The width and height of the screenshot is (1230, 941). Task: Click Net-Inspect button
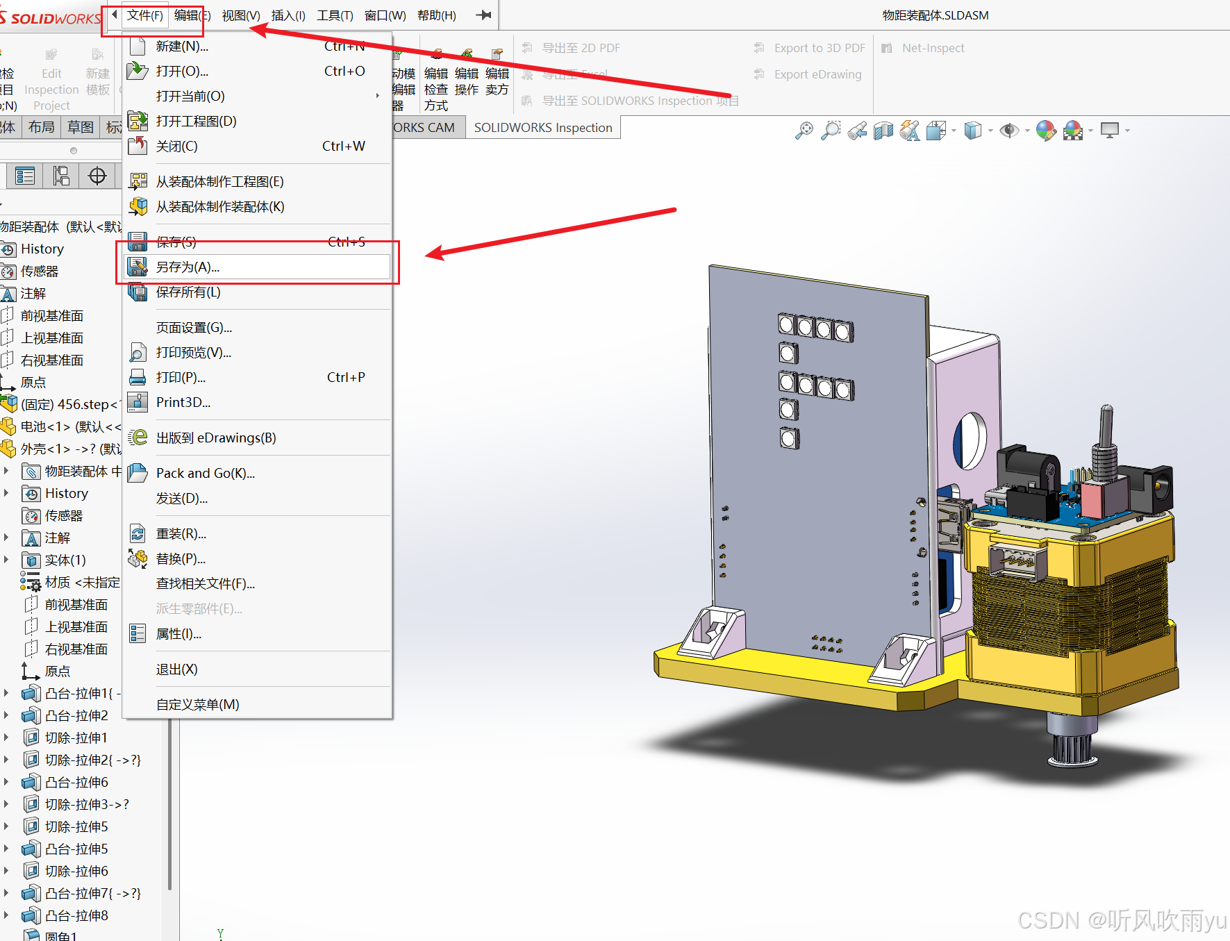tap(923, 48)
